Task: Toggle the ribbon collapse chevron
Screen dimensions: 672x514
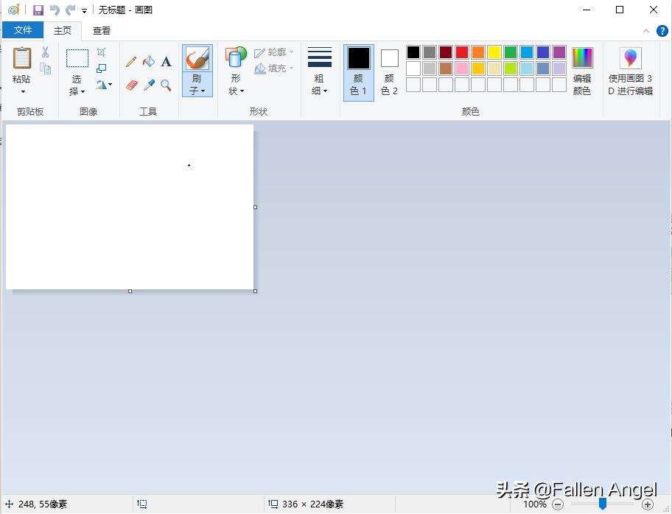Action: 646,31
